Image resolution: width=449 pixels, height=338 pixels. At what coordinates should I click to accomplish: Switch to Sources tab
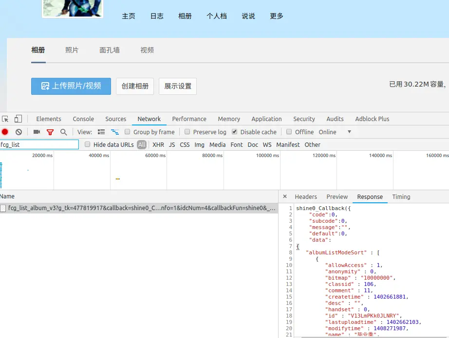[x=116, y=119]
